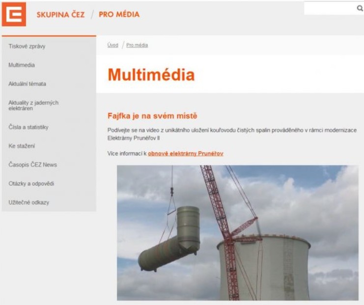Viewport: 364px width, 305px height.
Task: Click the Multimédia page heading
Action: (x=151, y=75)
